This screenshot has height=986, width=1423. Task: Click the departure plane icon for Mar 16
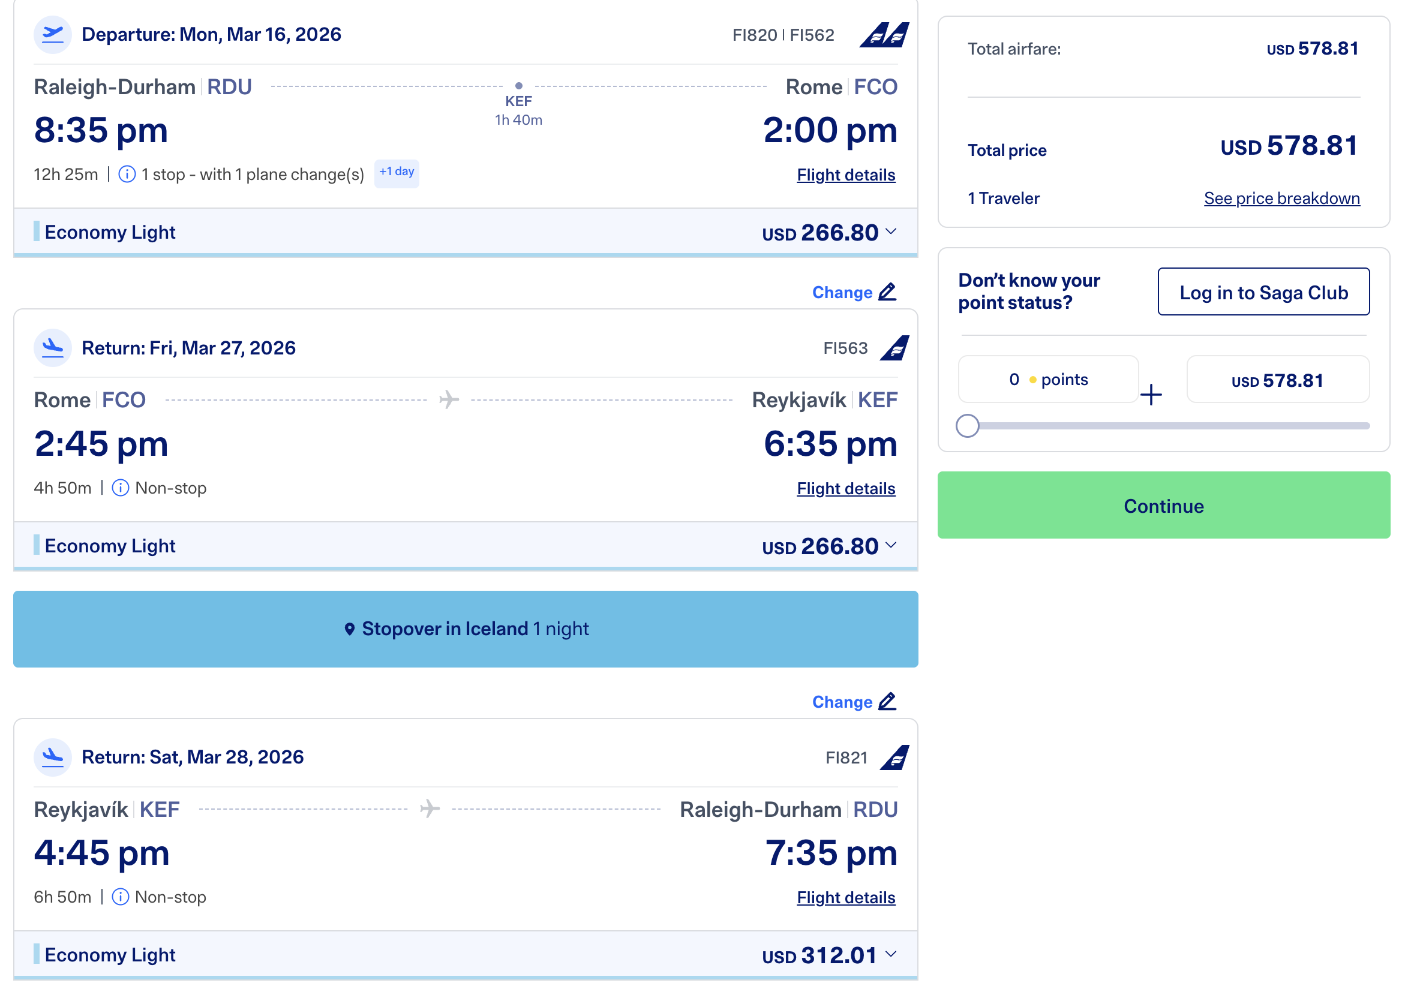tap(53, 35)
